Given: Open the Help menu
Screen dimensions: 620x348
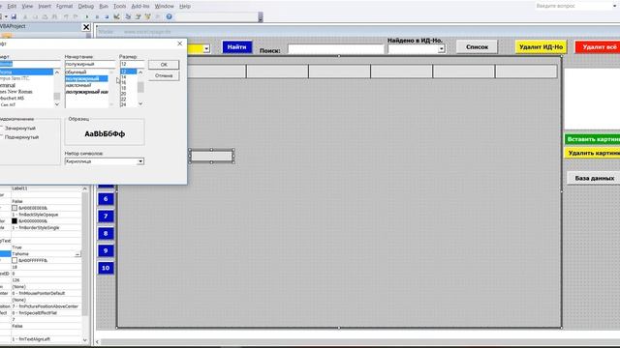Looking at the screenshot, I should [x=185, y=7].
